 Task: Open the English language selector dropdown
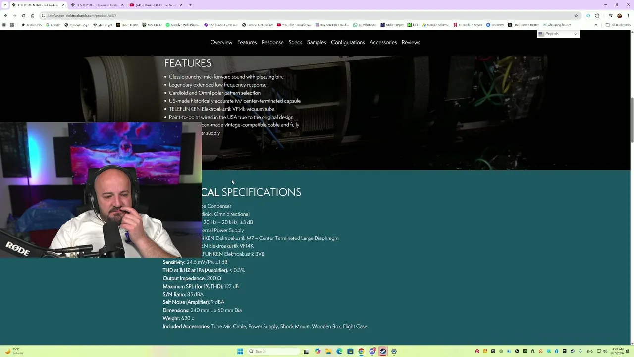click(x=558, y=34)
